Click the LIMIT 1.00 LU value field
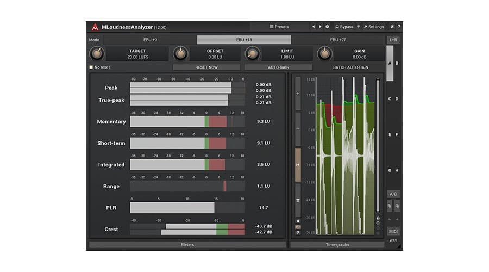 tap(287, 54)
